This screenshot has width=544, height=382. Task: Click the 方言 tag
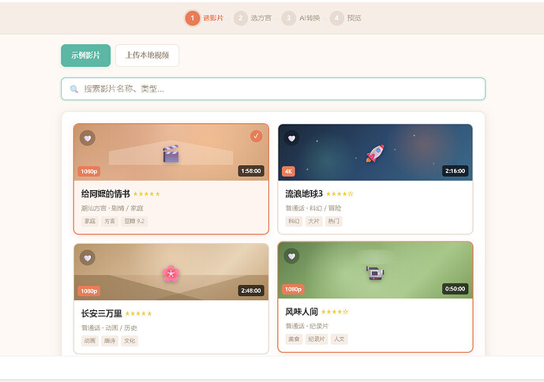(x=110, y=221)
